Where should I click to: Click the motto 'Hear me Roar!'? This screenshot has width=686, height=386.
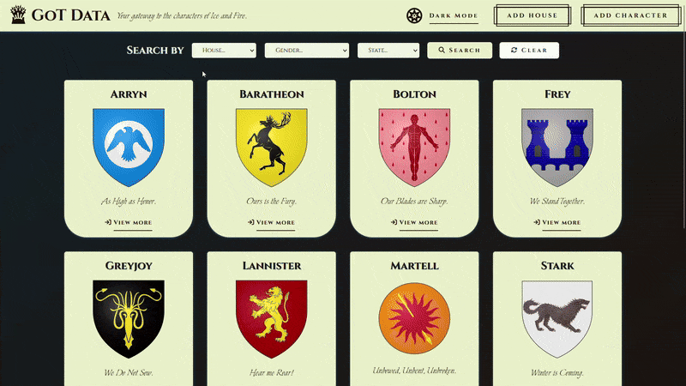pos(272,373)
